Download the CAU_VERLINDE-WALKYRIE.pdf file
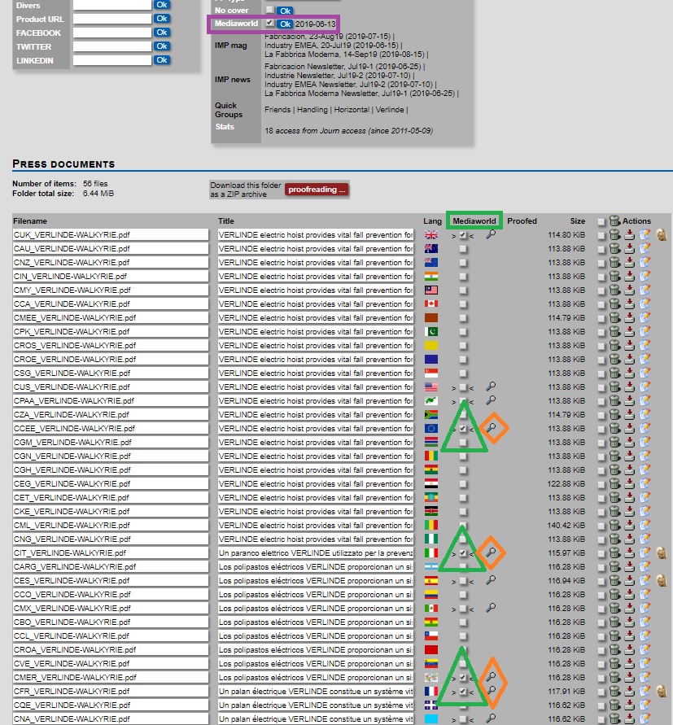The image size is (673, 725). [x=629, y=249]
